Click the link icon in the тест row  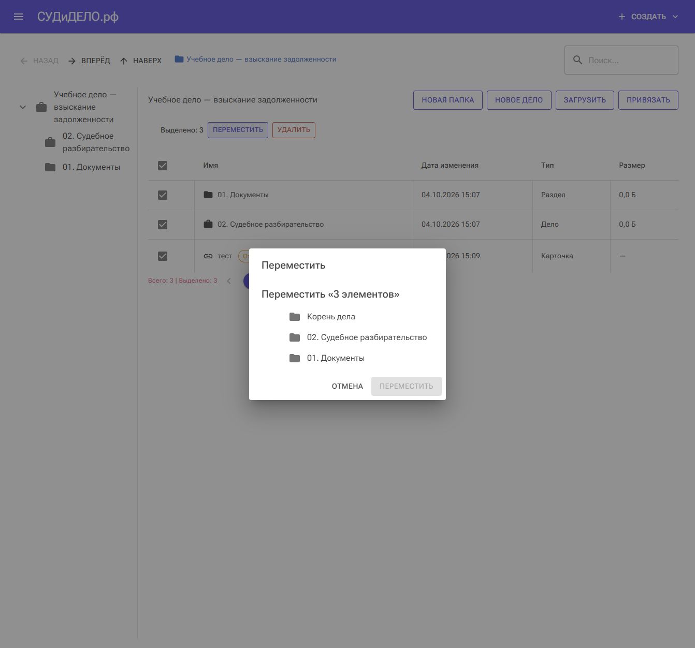[208, 256]
